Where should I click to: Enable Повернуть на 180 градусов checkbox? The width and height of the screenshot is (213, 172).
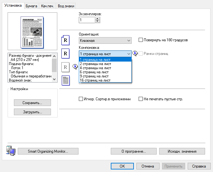(141, 40)
